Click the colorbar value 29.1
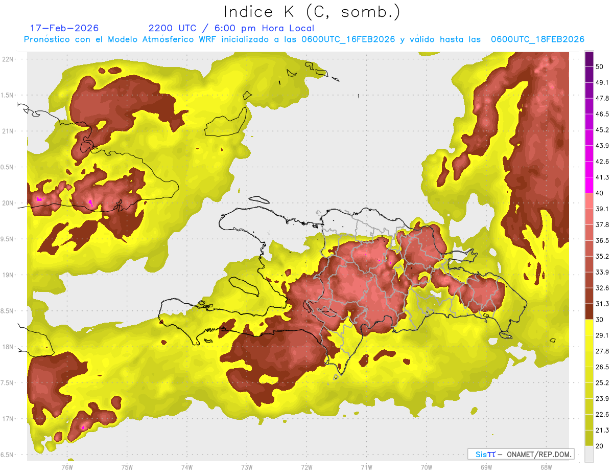The height and width of the screenshot is (474, 613). point(602,335)
